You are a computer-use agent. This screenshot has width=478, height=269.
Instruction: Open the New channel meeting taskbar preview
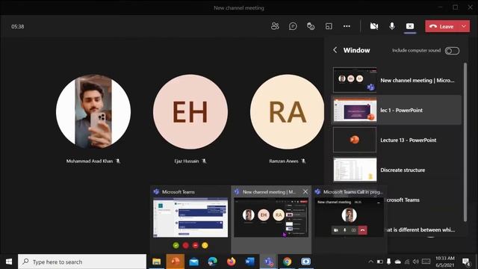coord(271,217)
